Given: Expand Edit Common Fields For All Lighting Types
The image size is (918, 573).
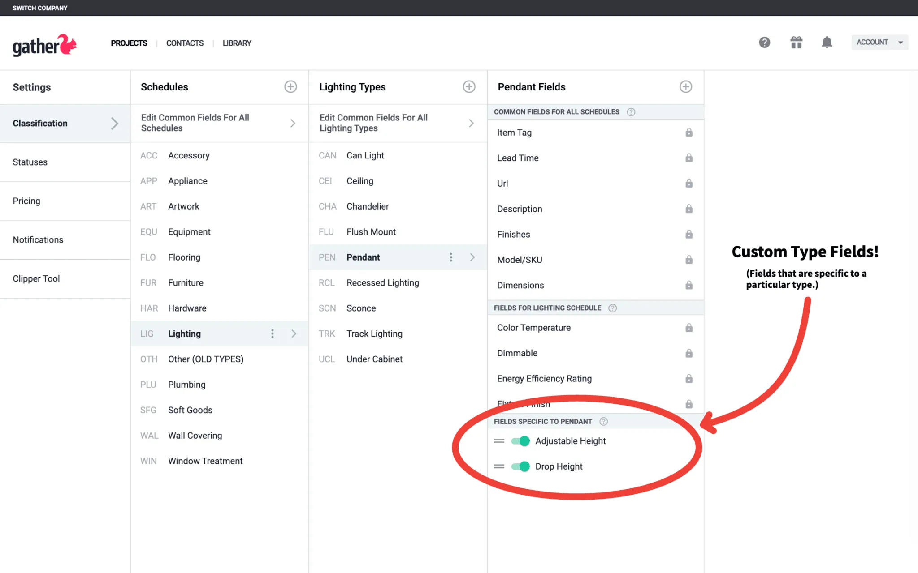Looking at the screenshot, I should [398, 123].
